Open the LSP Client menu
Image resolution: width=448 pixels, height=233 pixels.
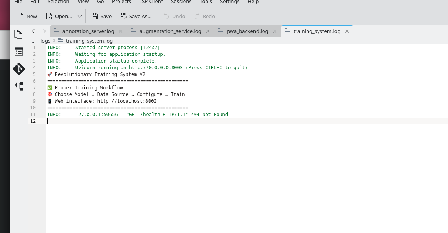click(x=151, y=2)
